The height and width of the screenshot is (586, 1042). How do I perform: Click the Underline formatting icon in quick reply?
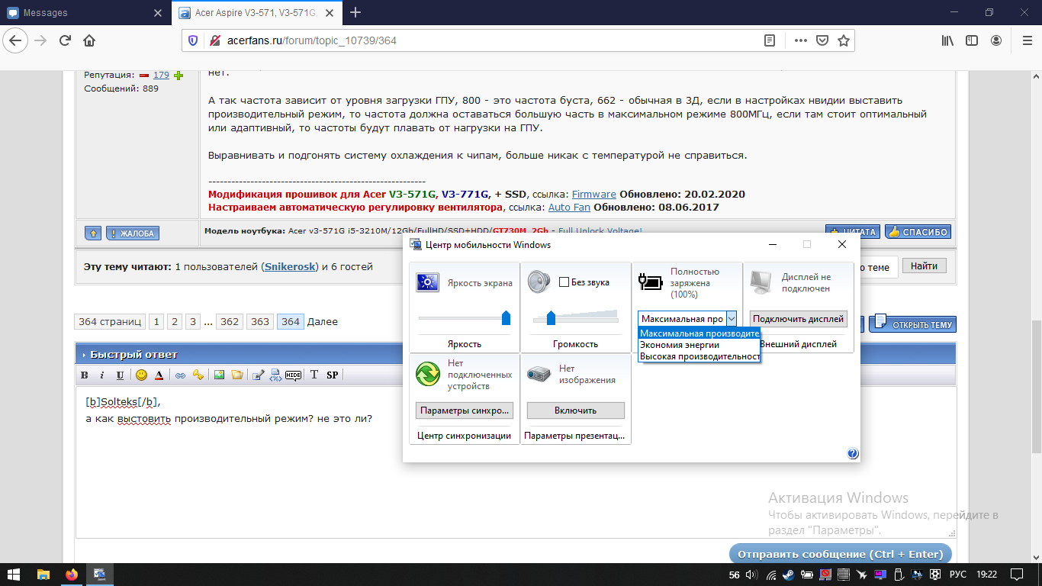pyautogui.click(x=120, y=375)
